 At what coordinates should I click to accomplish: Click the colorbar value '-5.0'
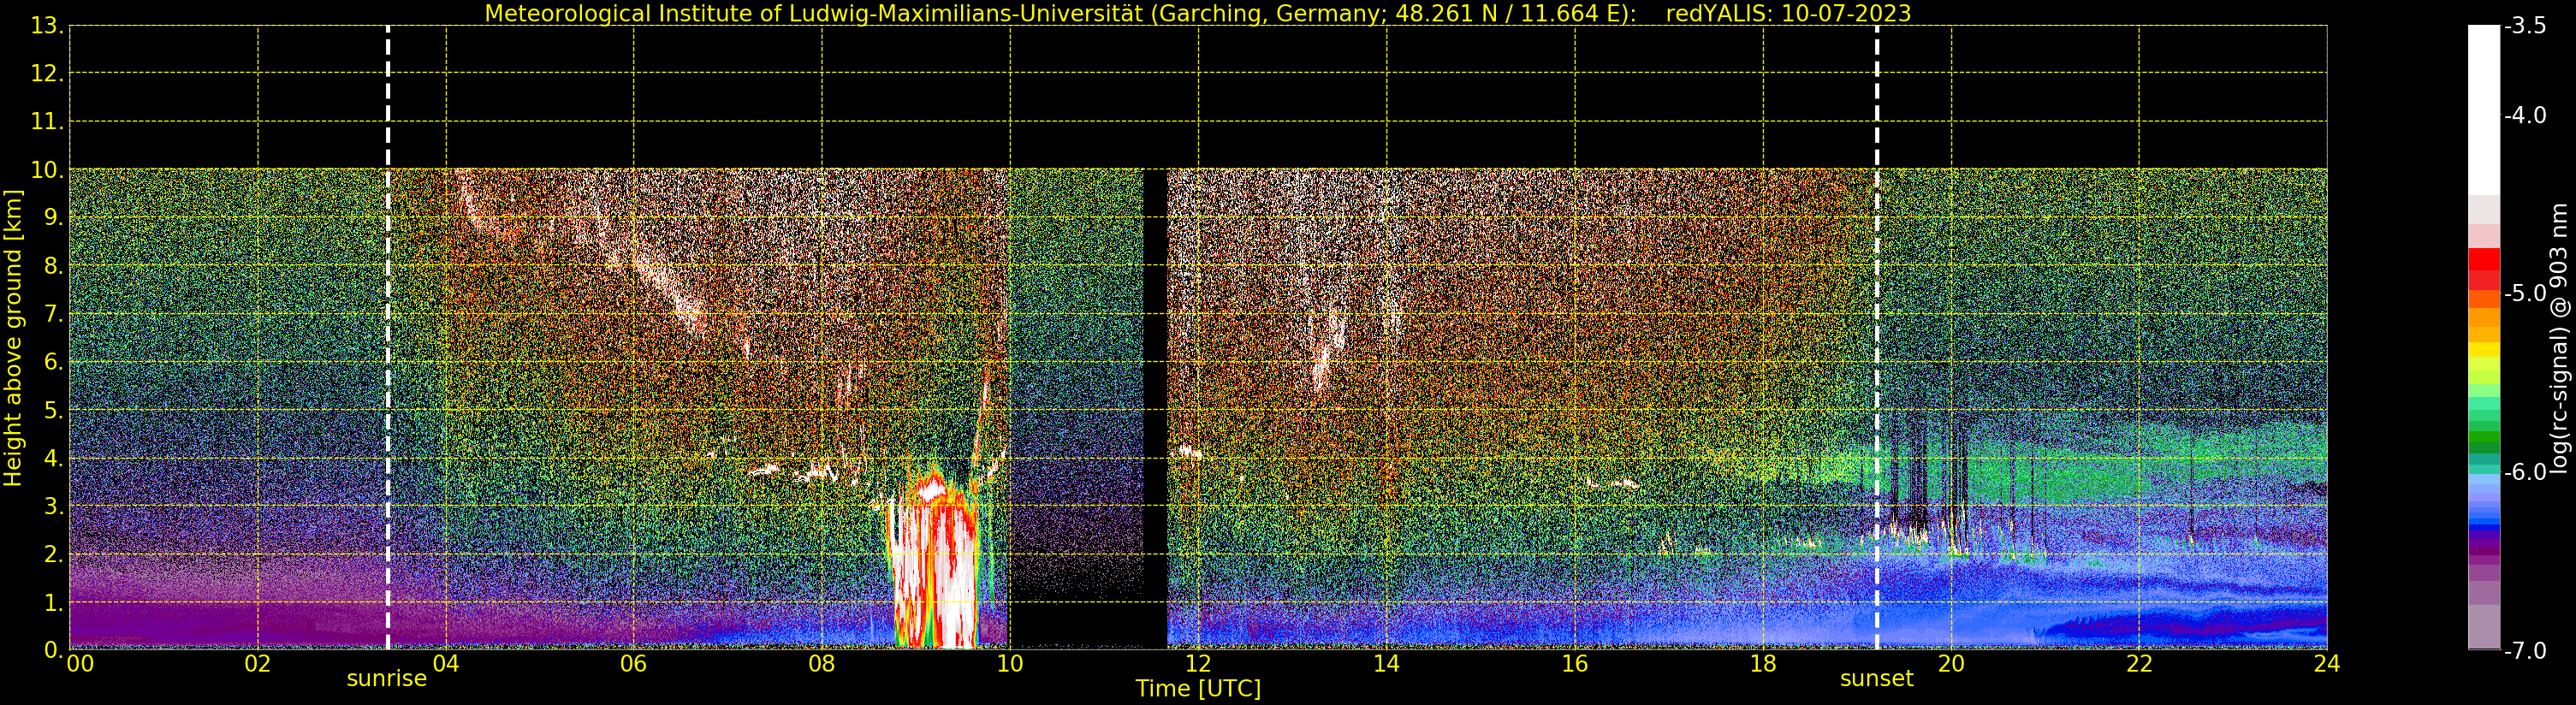pyautogui.click(x=2525, y=293)
